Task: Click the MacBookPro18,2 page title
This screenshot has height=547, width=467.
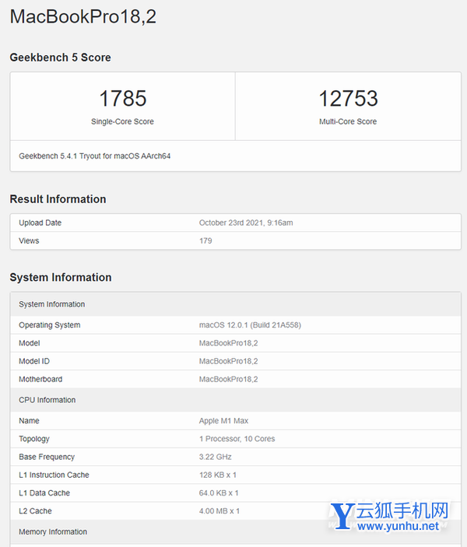Action: (x=83, y=16)
